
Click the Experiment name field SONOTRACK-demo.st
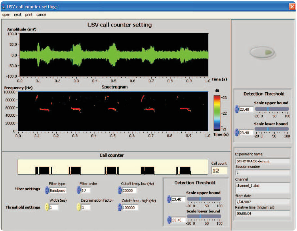click(263, 161)
